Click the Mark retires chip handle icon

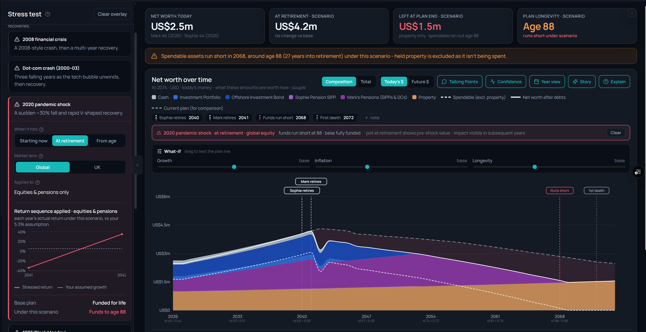click(210, 118)
